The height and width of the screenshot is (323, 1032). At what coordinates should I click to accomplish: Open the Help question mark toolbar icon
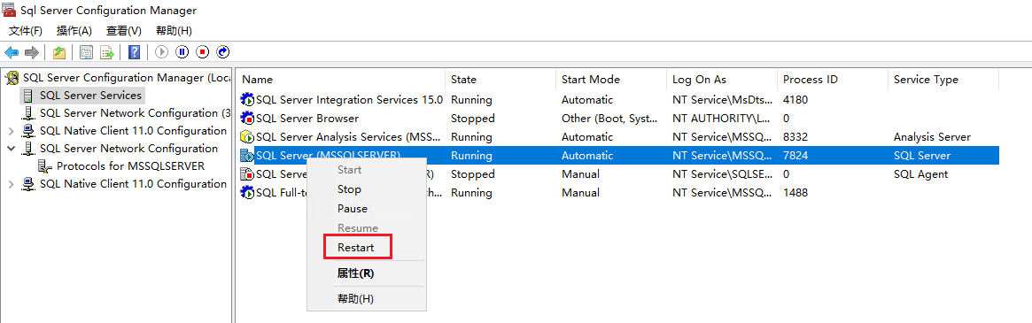click(135, 52)
